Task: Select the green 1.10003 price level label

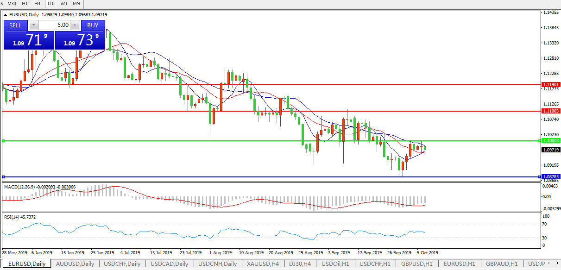Action: pos(551,140)
